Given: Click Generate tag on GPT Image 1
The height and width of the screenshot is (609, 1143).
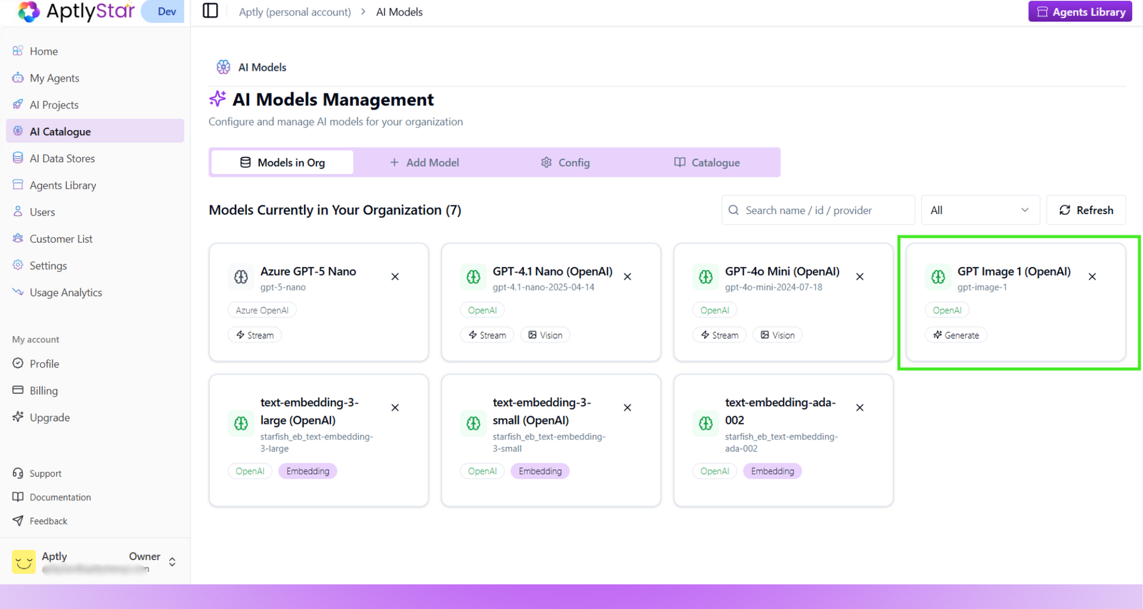Looking at the screenshot, I should click(x=956, y=335).
